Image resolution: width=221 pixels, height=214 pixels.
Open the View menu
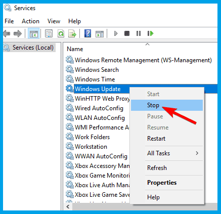54,21
